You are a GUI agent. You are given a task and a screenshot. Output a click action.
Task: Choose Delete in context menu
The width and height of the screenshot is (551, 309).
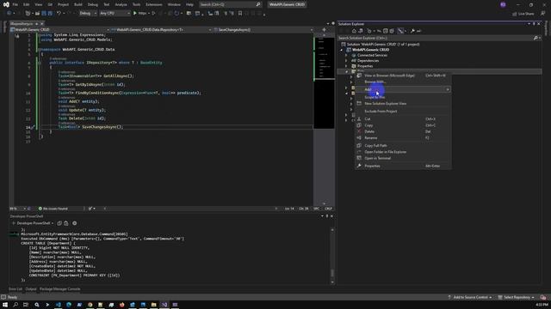(x=402, y=131)
